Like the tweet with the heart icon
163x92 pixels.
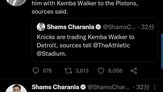click(x=101, y=71)
